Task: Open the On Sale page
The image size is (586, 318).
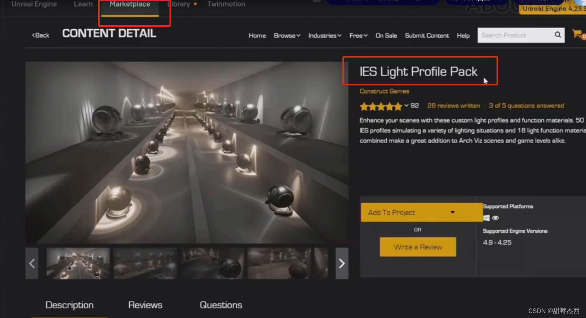Action: (x=386, y=36)
